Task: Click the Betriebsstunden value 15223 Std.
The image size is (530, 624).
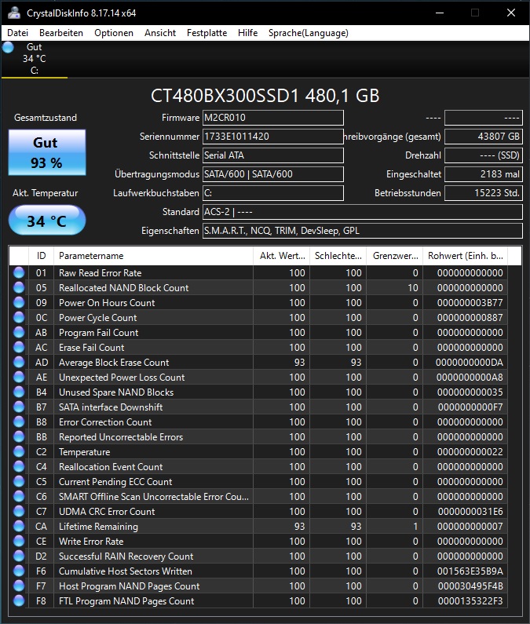Action: (484, 193)
